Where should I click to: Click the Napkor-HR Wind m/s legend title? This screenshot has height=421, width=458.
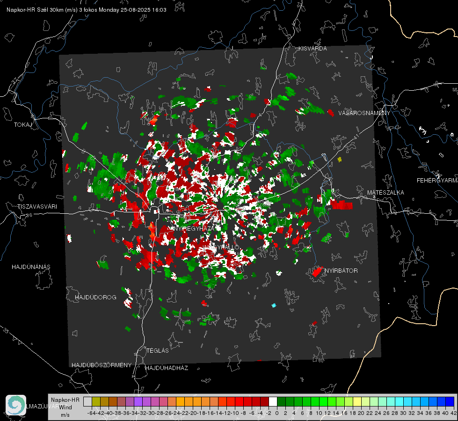pos(65,407)
